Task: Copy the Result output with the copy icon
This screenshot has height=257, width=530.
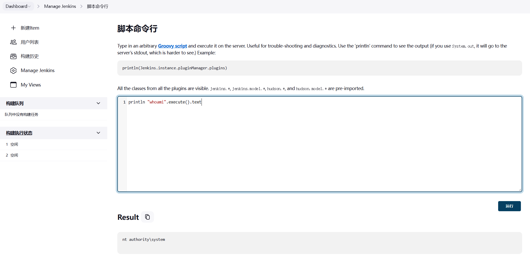Action: coord(147,217)
